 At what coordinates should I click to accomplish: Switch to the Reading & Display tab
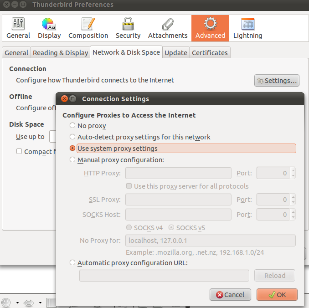[60, 53]
